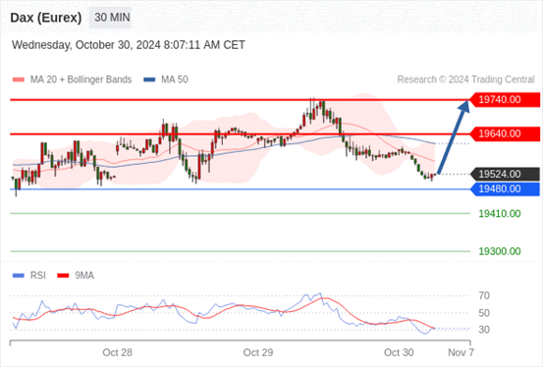Screen dimensions: 543x368
Task: Click the blue 19480.00 pivot label
Action: tap(505, 189)
